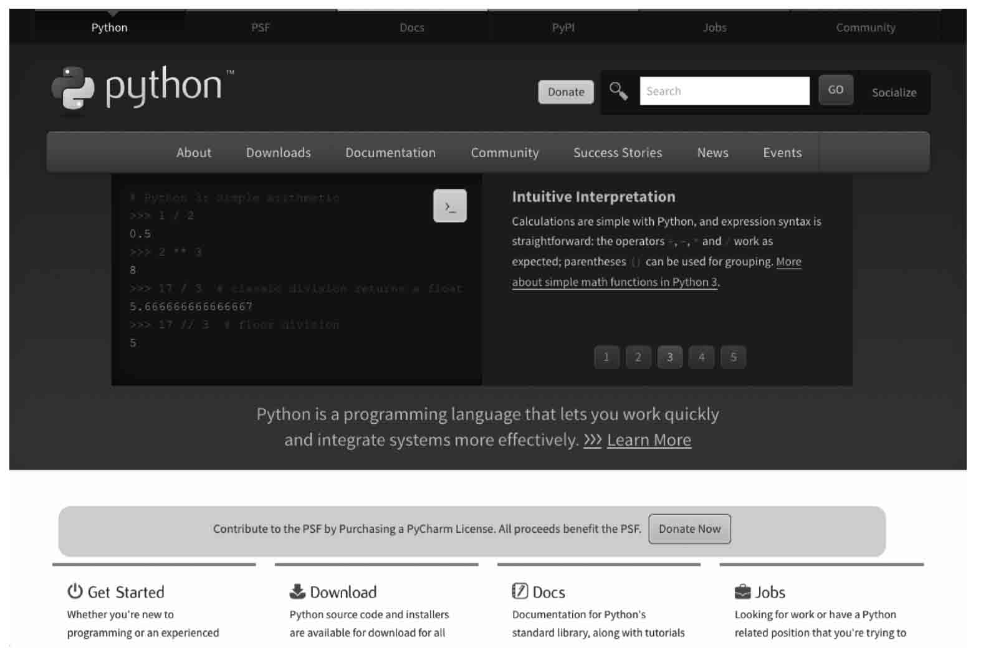This screenshot has width=996, height=655.
Task: Open the Docs section heading link
Action: (x=548, y=592)
